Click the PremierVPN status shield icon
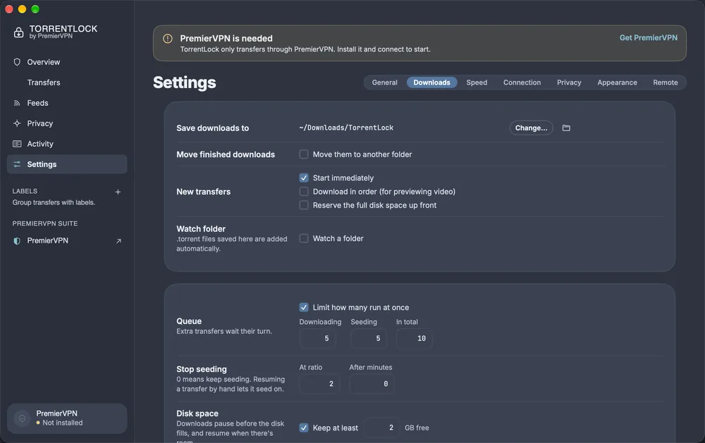 22,419
